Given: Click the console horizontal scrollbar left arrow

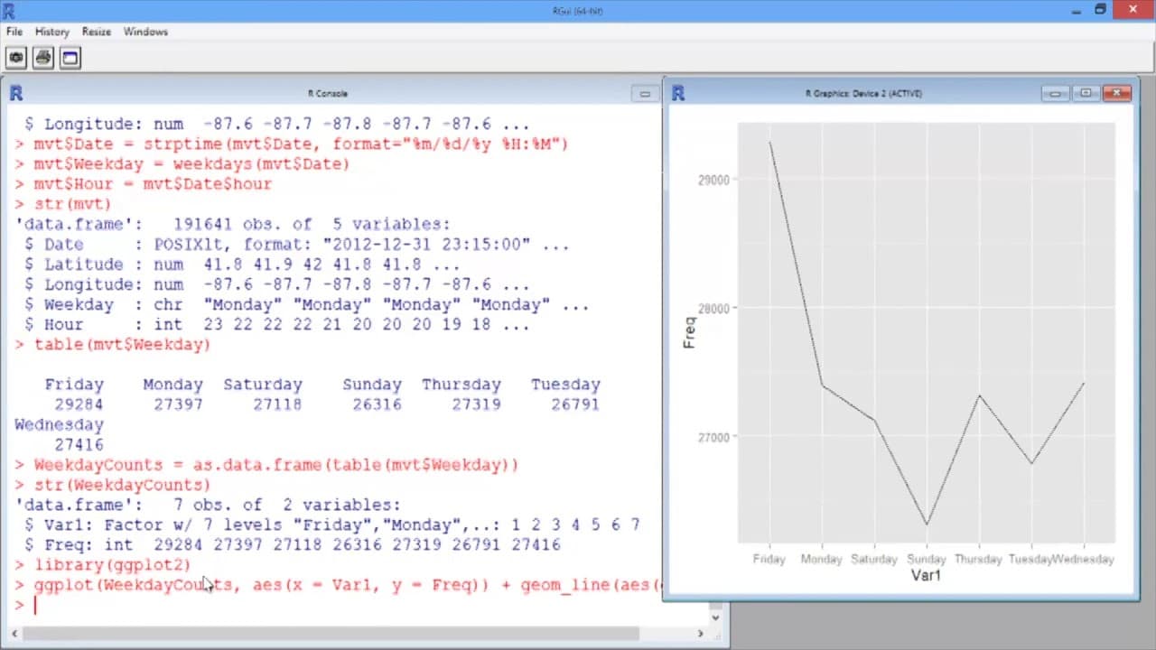Looking at the screenshot, I should [x=16, y=634].
